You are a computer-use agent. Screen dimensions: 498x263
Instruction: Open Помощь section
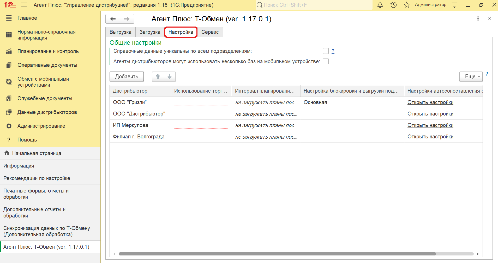(27, 140)
